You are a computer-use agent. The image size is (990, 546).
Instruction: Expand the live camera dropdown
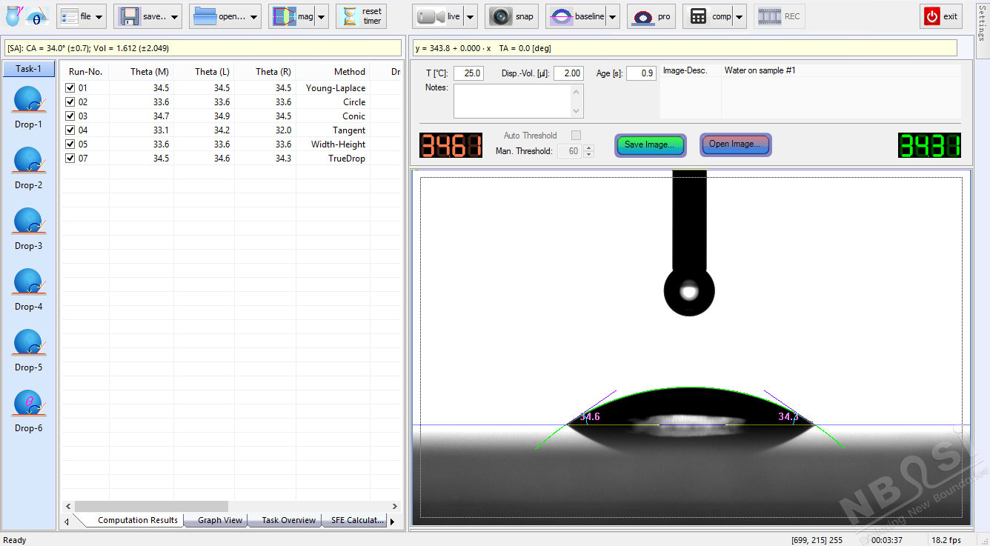coord(470,16)
